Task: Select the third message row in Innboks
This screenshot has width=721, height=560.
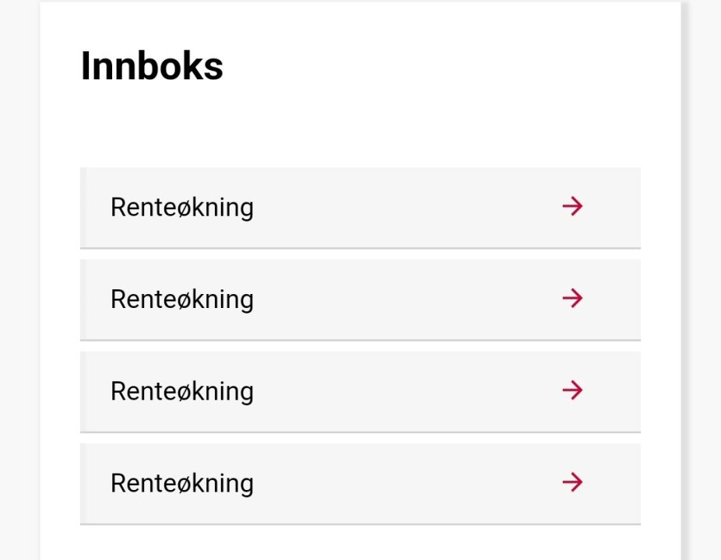Action: [x=360, y=391]
